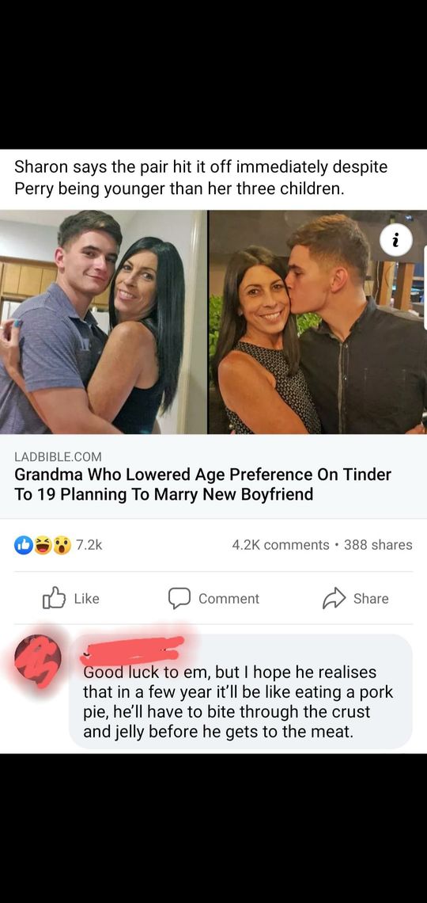The height and width of the screenshot is (903, 427).
Task: Tap the Share arrow icon
Action: (333, 598)
